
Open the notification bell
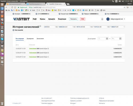102,19
